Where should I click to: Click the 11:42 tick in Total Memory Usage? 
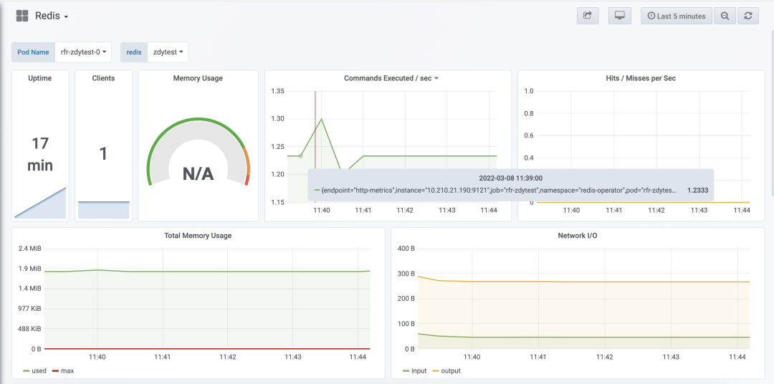coord(228,357)
